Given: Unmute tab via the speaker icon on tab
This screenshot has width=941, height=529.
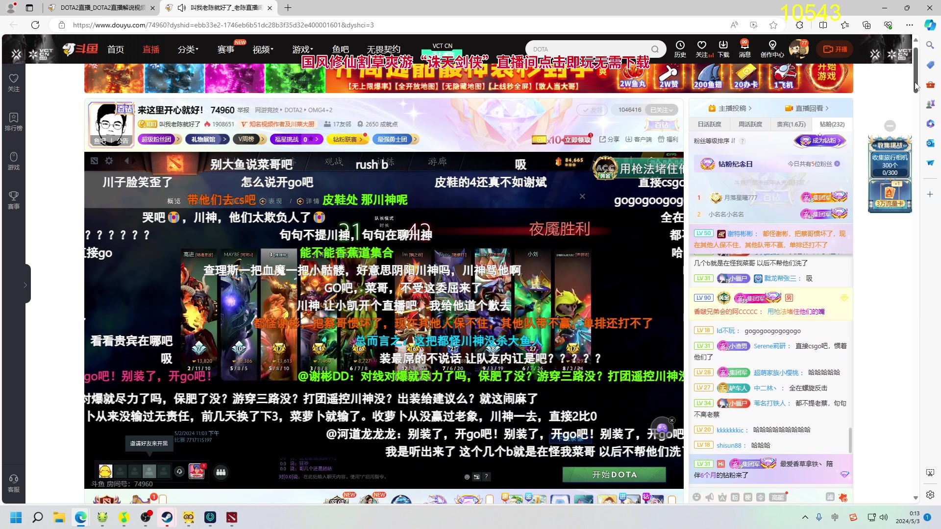Looking at the screenshot, I should 182,8.
